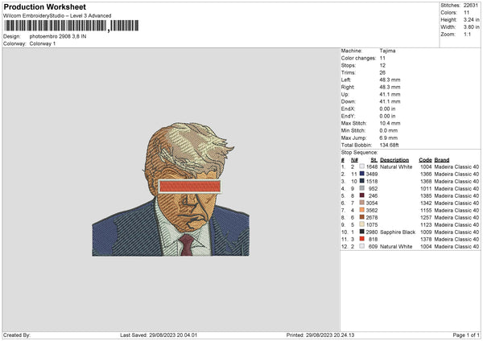Select the Total Bobbin value 134.68ft
This screenshot has width=483, height=341.
pos(389,145)
